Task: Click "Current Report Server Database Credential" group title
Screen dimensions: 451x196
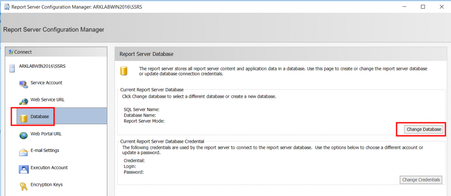Action: point(162,141)
